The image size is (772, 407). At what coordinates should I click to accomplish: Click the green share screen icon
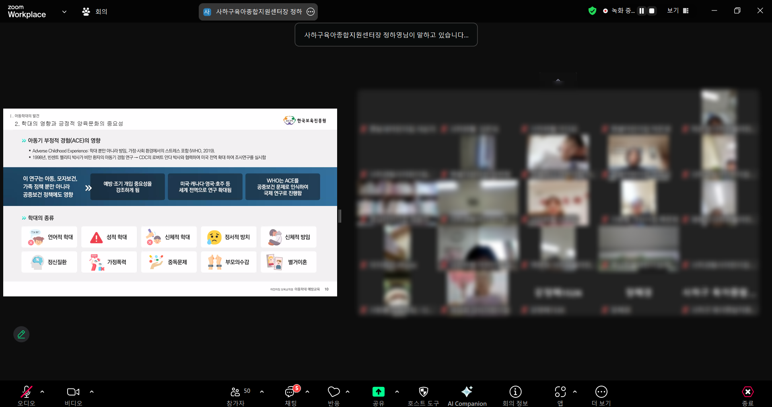[378, 392]
